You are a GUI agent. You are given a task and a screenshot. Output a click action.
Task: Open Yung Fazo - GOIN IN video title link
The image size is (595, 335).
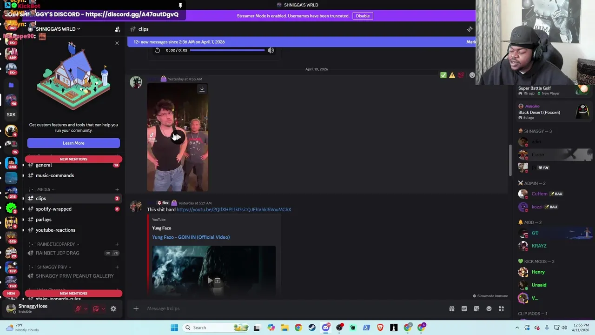[x=191, y=237]
